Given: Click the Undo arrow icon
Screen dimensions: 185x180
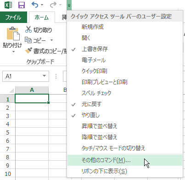Looking at the screenshot, I should (35, 5).
